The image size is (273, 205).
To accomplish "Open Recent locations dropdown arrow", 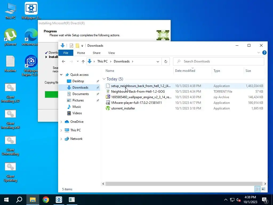I will click(78, 61).
